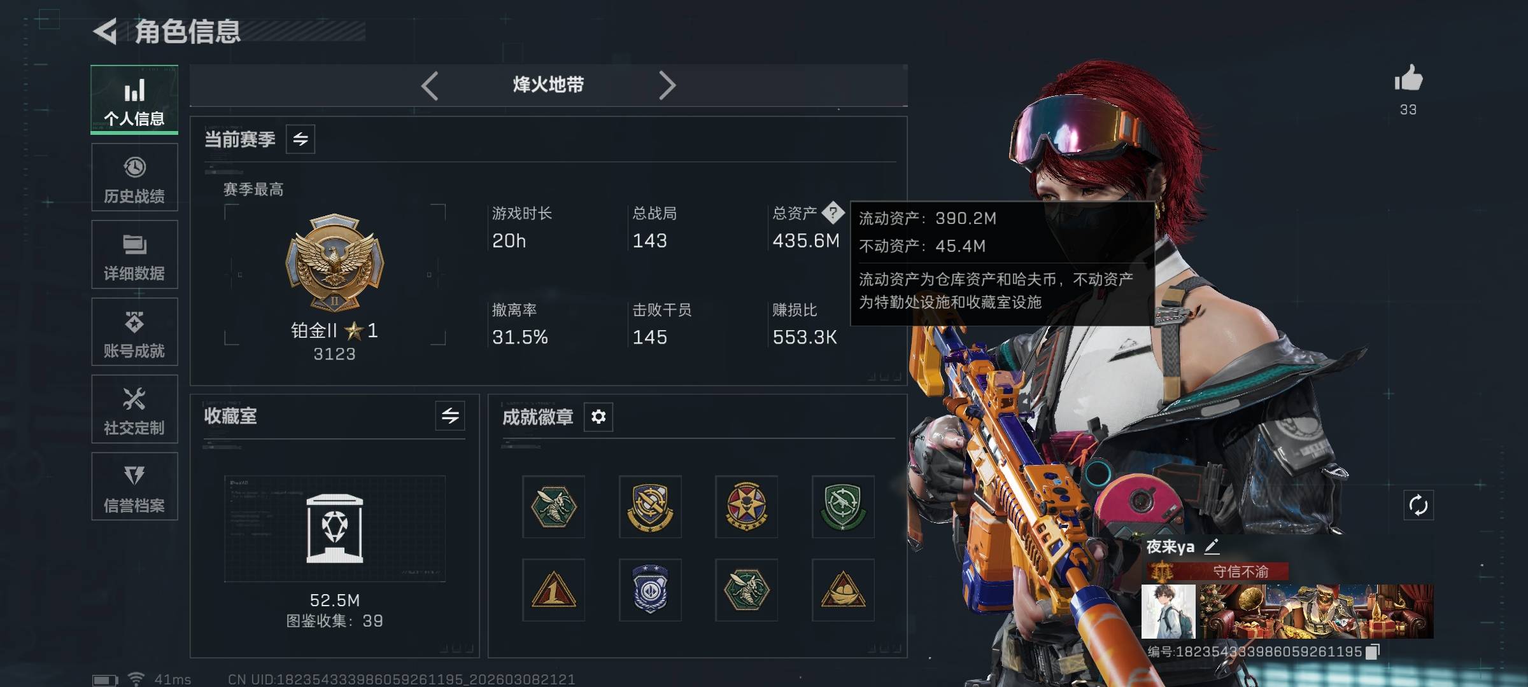Screen dimensions: 1528x687
Task: Open the 总资产 question mark help icon
Action: click(x=833, y=213)
